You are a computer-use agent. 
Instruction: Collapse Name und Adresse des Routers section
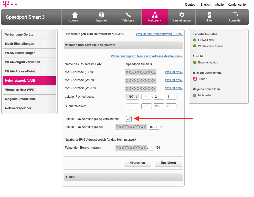[x=123, y=45]
